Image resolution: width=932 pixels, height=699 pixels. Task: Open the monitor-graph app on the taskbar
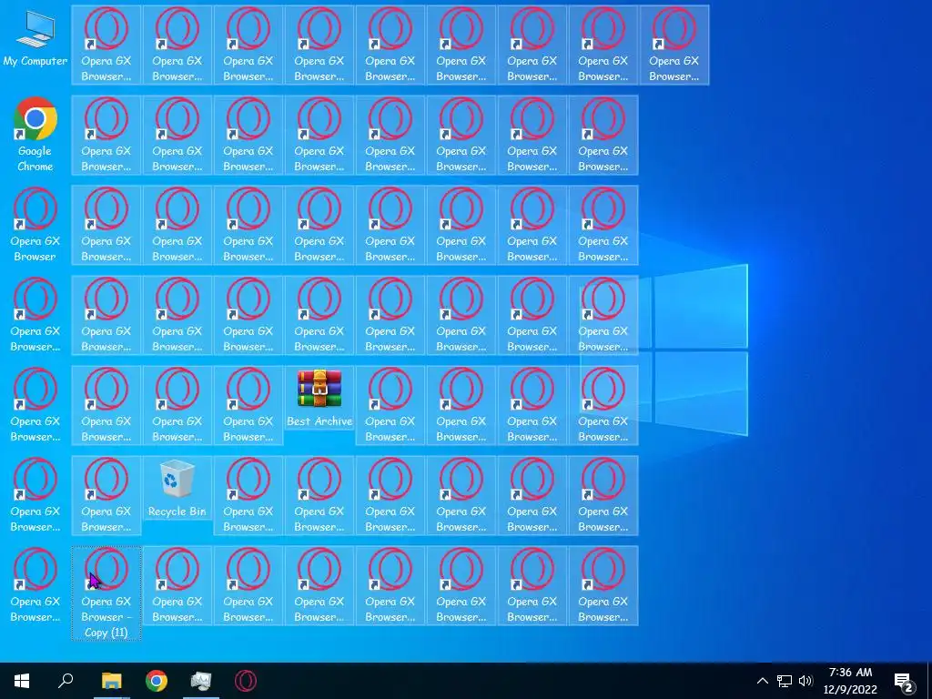[201, 681]
